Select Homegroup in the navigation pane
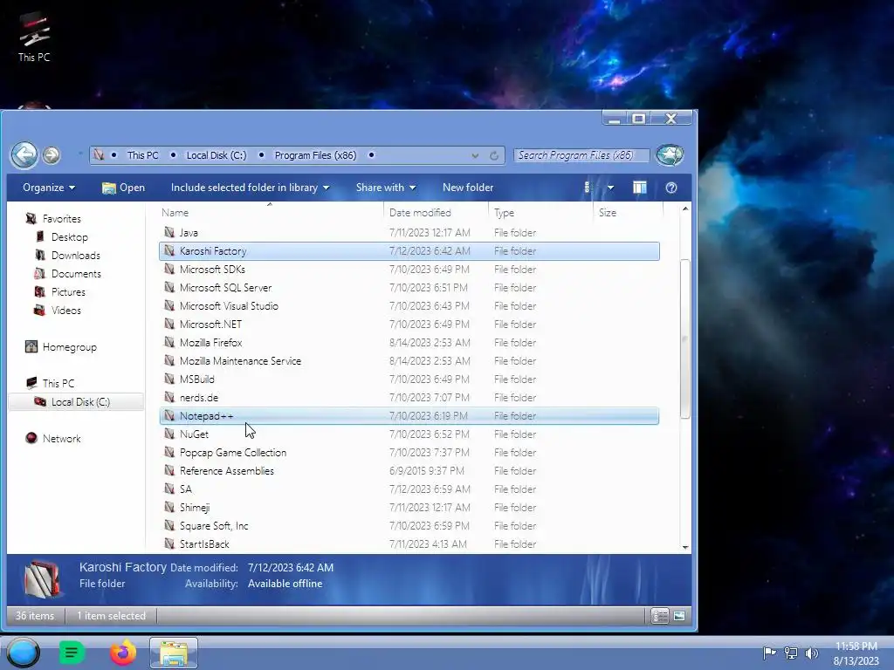 pyautogui.click(x=69, y=347)
